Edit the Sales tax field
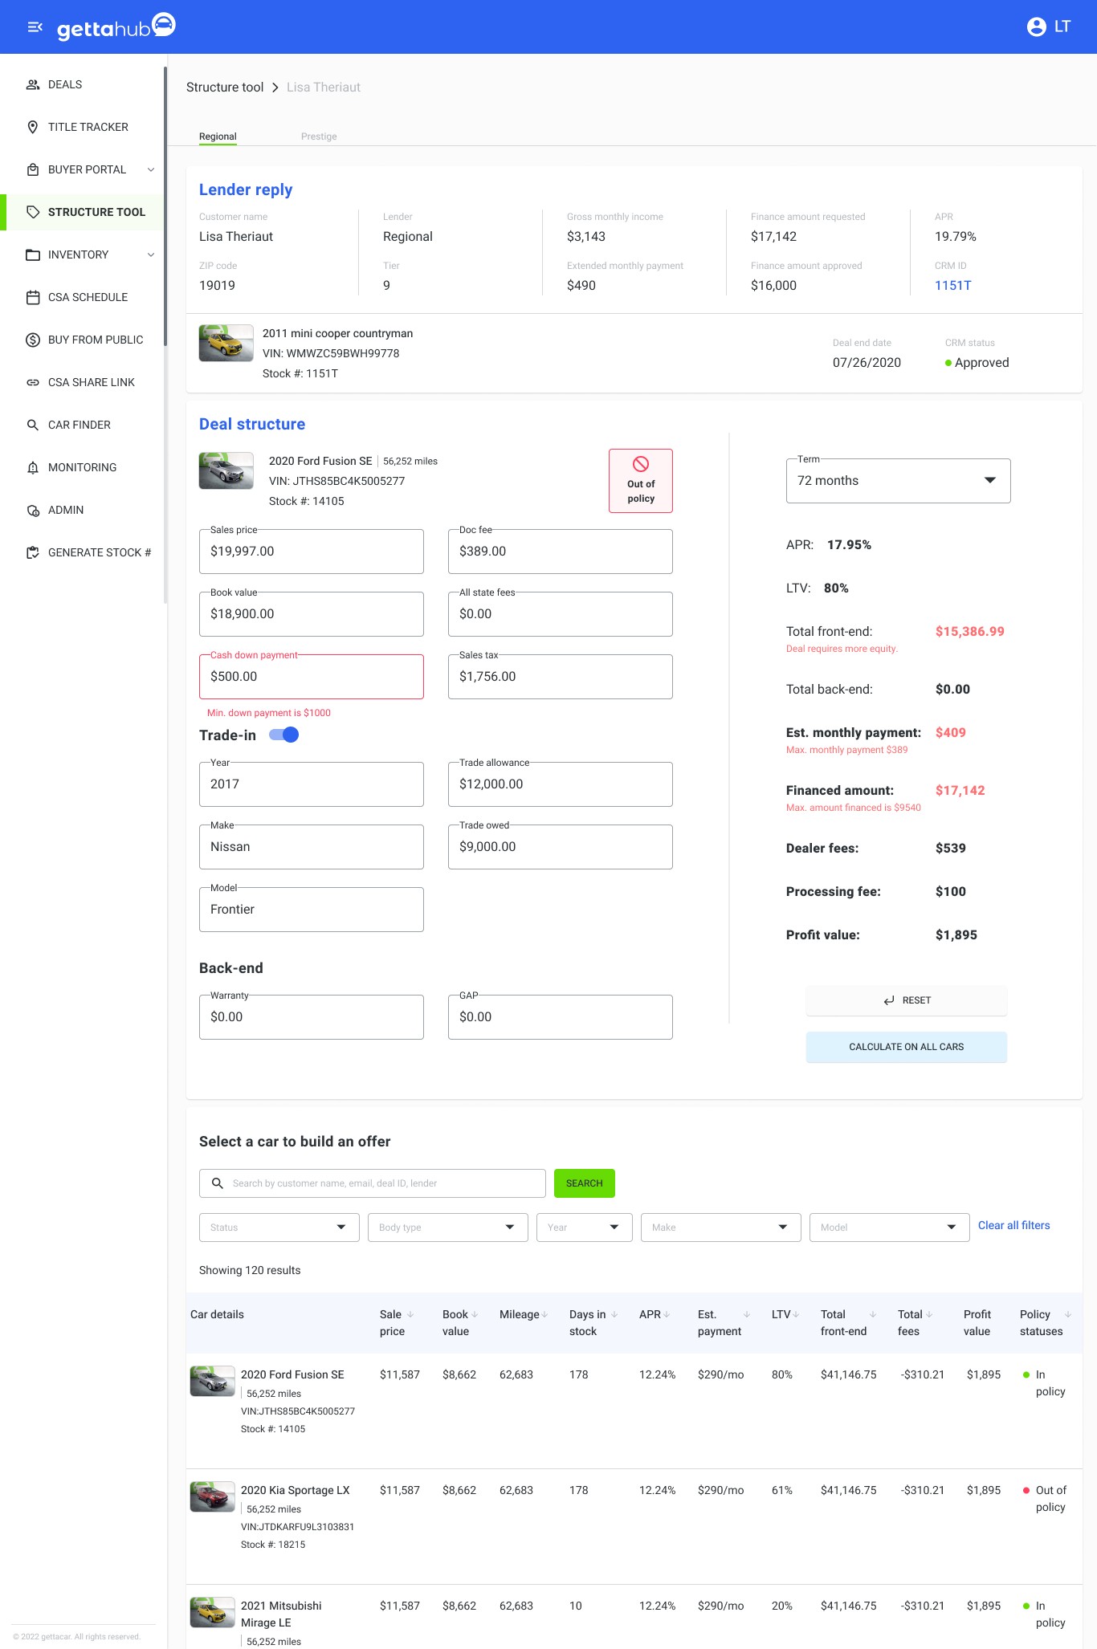Screen dimensions: 1097x1649 [x=561, y=677]
